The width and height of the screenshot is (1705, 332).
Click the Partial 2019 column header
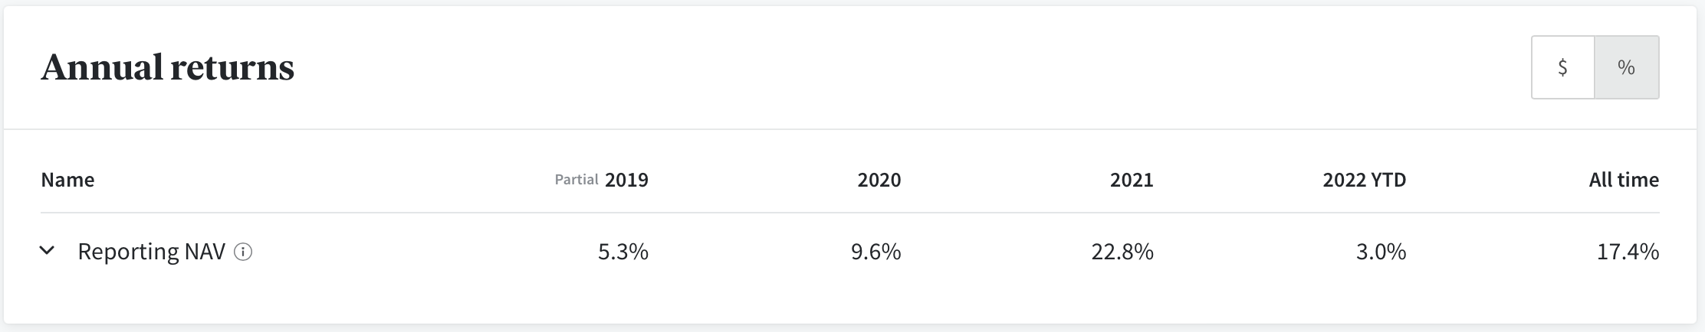[x=602, y=180]
